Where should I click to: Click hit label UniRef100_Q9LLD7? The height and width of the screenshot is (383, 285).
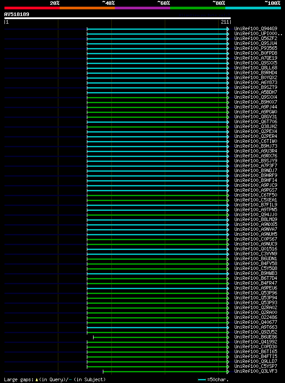(x=256, y=361)
